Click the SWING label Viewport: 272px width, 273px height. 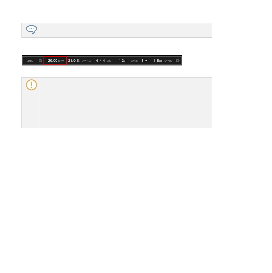(86, 61)
